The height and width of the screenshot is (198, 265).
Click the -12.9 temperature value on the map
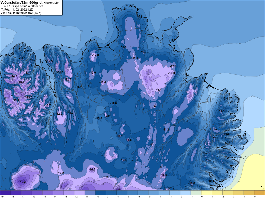pos(173,66)
